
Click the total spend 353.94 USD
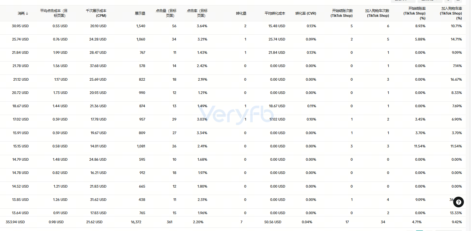[x=15, y=222]
